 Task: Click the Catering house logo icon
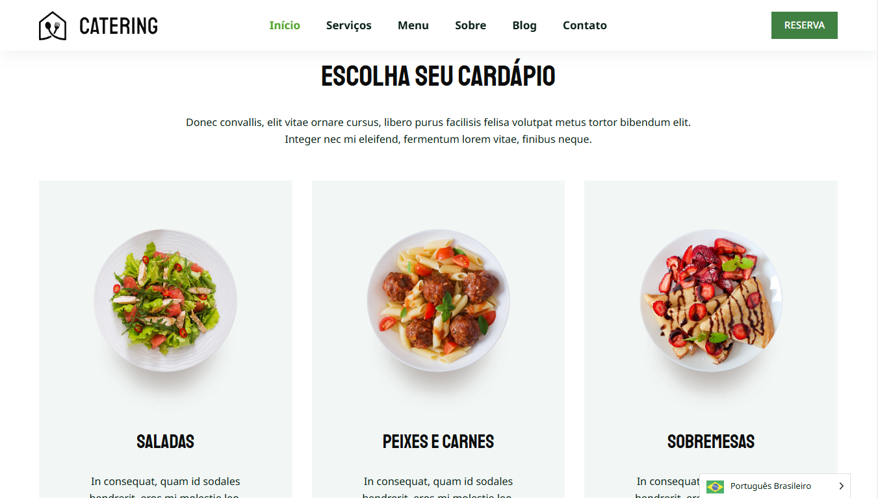tap(53, 26)
